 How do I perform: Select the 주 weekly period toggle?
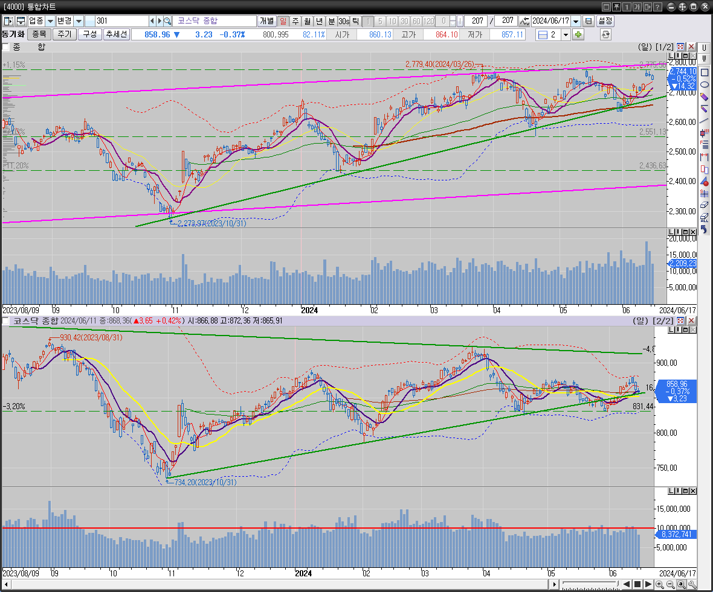[x=295, y=21]
